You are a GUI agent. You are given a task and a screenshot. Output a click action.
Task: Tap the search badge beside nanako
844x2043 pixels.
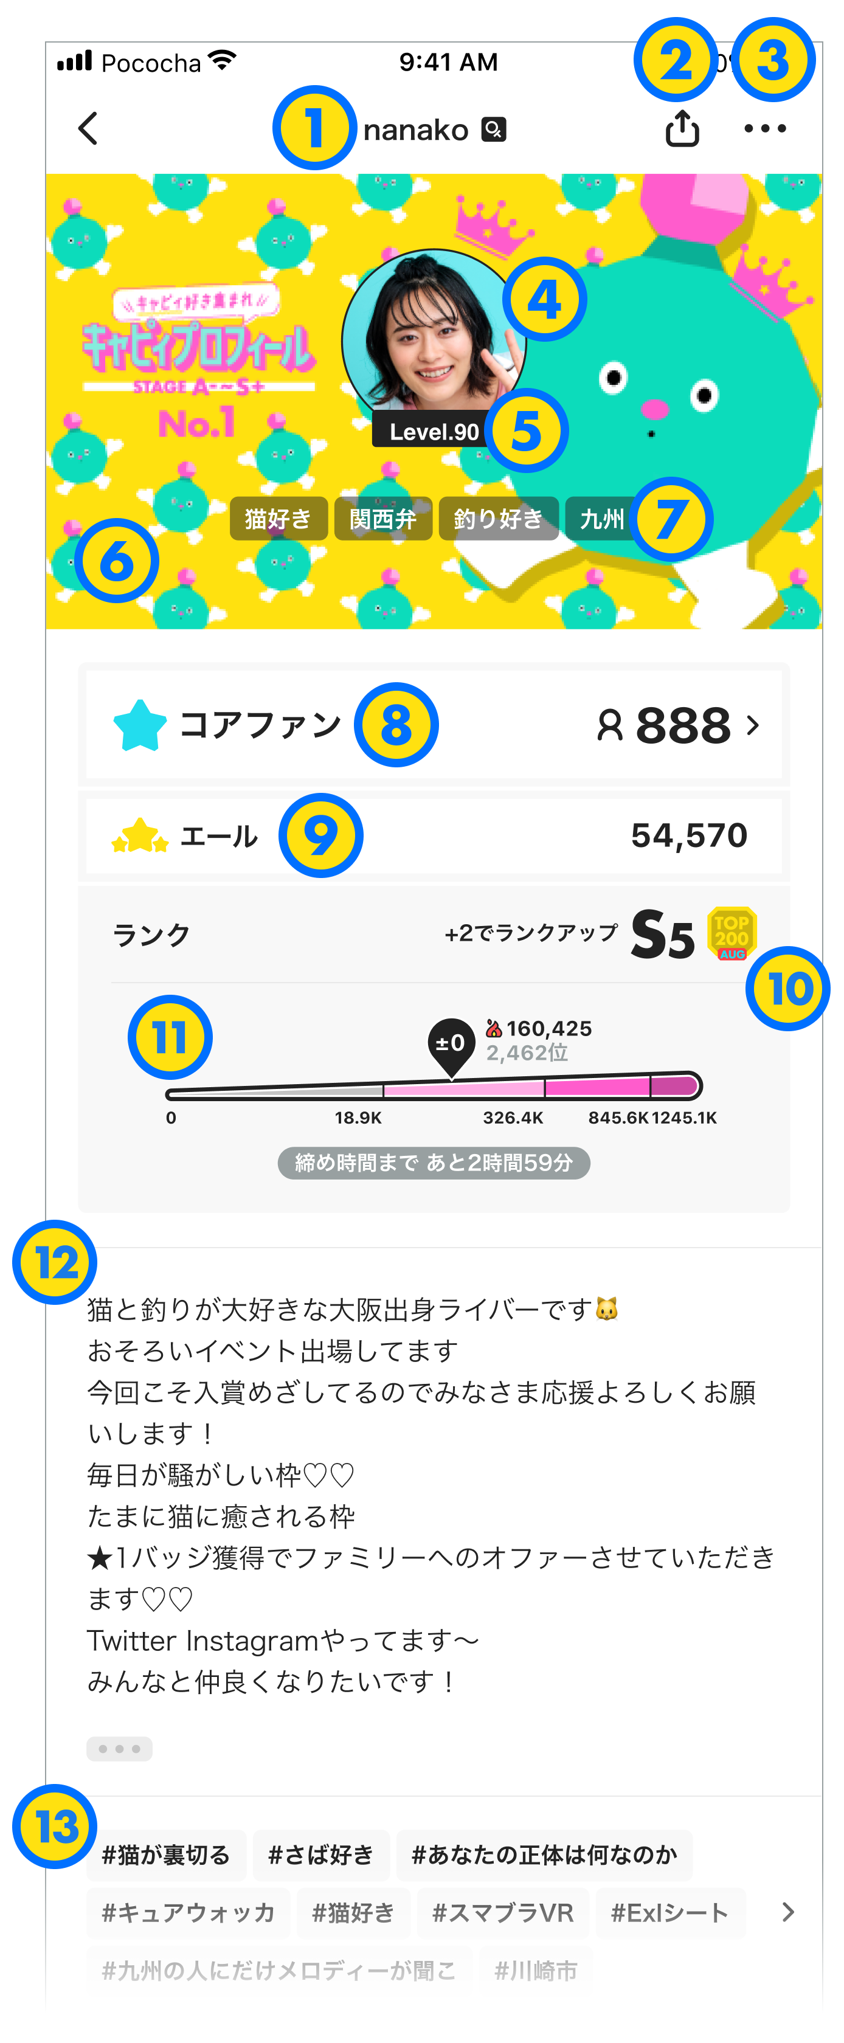[x=493, y=130]
